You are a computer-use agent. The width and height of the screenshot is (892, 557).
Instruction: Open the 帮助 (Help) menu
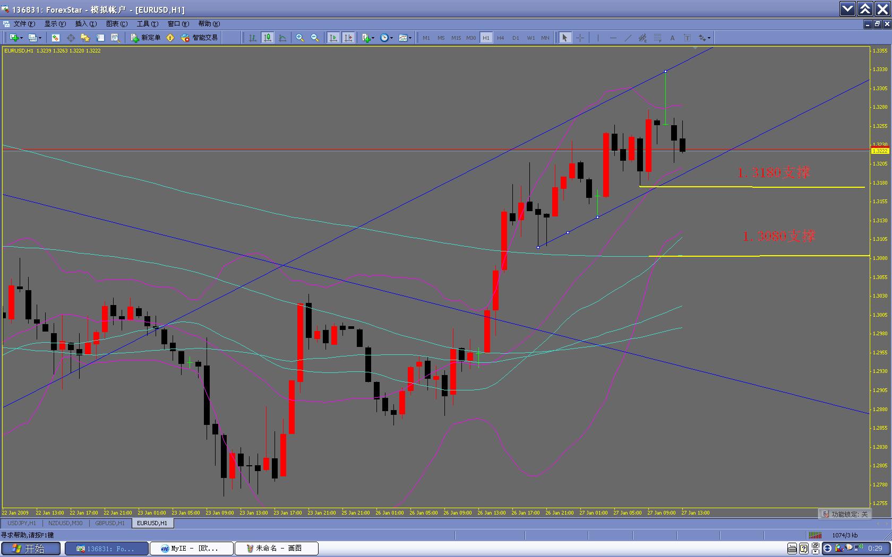point(209,24)
